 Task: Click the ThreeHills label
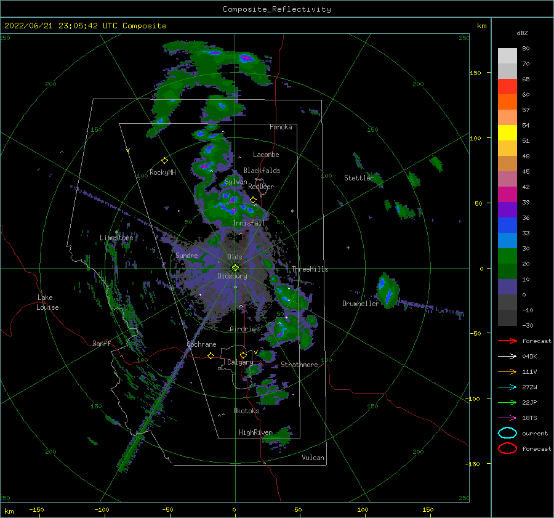310,269
